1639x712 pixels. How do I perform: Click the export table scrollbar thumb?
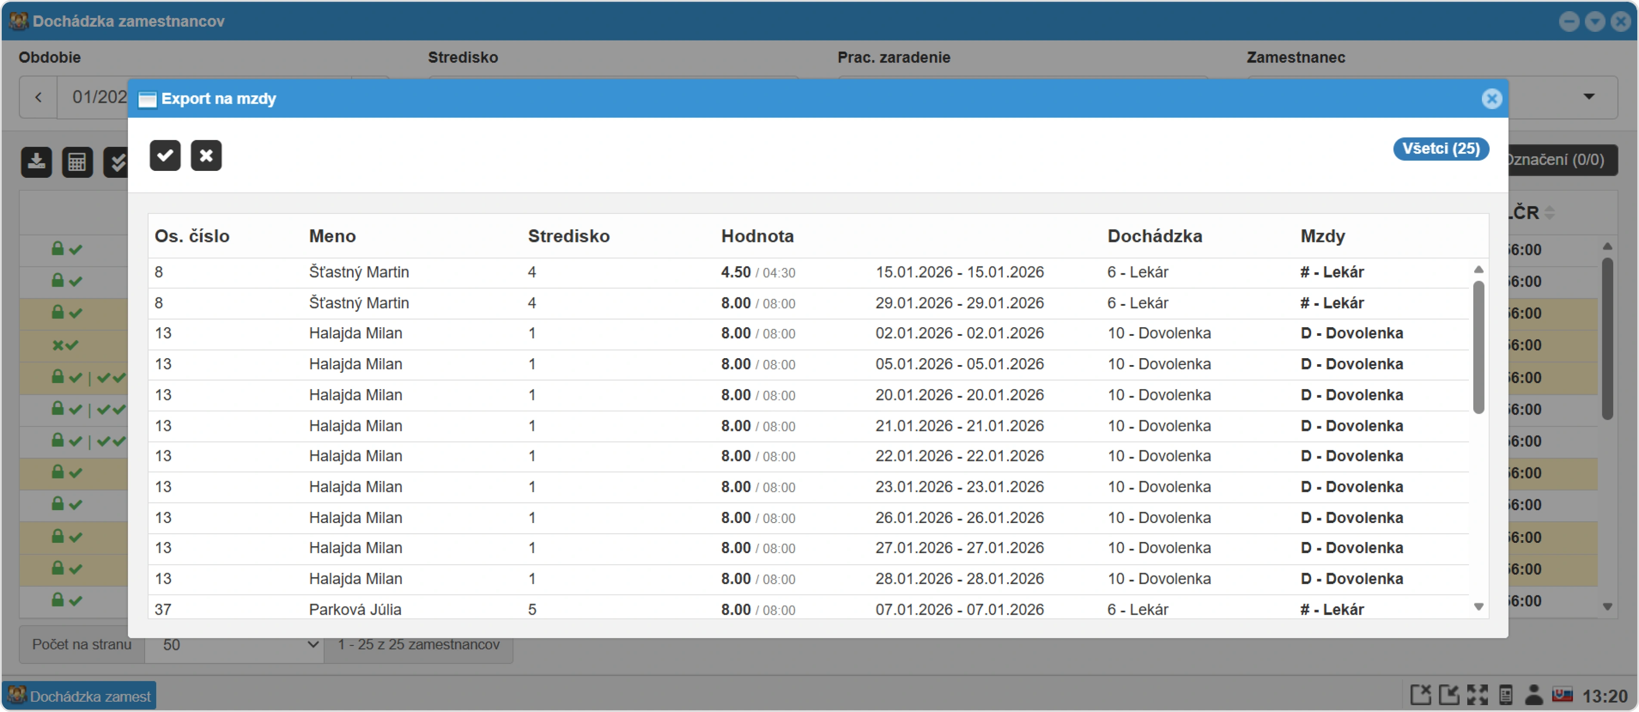point(1478,347)
